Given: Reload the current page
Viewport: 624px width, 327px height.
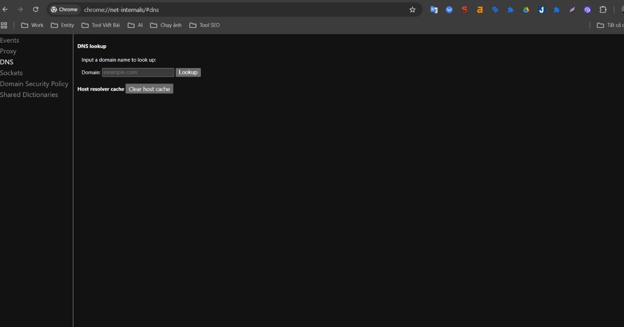Looking at the screenshot, I should click(35, 9).
